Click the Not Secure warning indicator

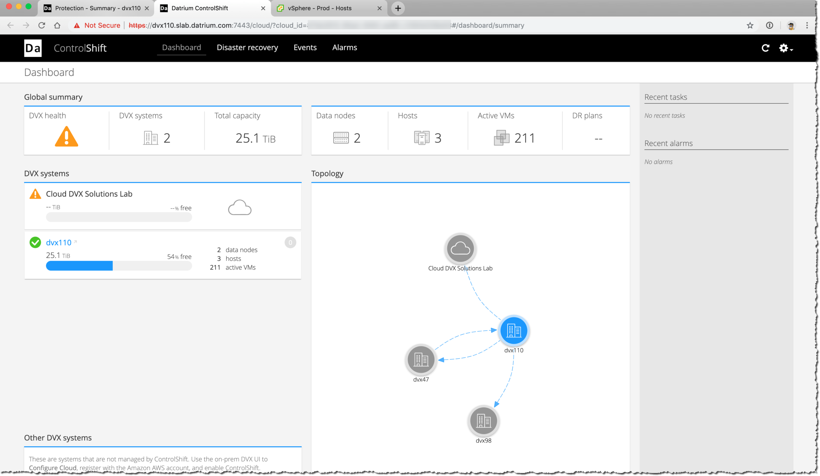click(97, 25)
